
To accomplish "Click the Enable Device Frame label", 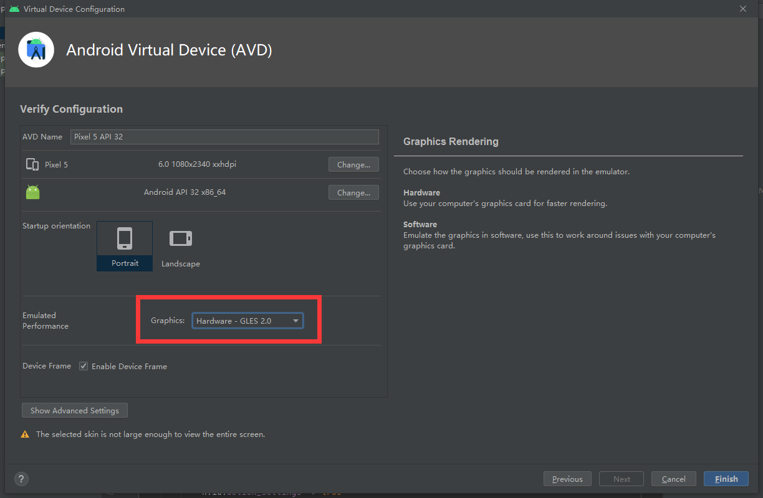I will coord(129,367).
